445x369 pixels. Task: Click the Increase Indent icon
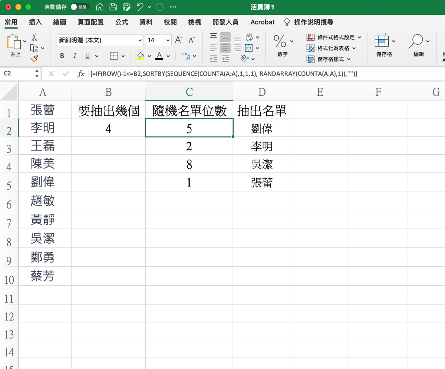click(x=225, y=59)
